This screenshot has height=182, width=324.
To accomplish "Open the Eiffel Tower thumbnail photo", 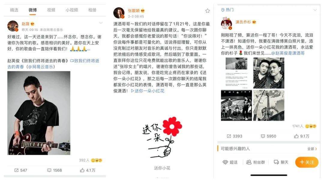I will pos(268,105).
